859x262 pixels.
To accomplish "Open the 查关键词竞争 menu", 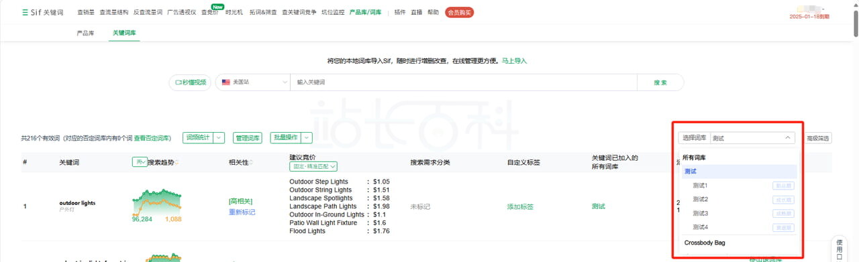I will click(299, 12).
